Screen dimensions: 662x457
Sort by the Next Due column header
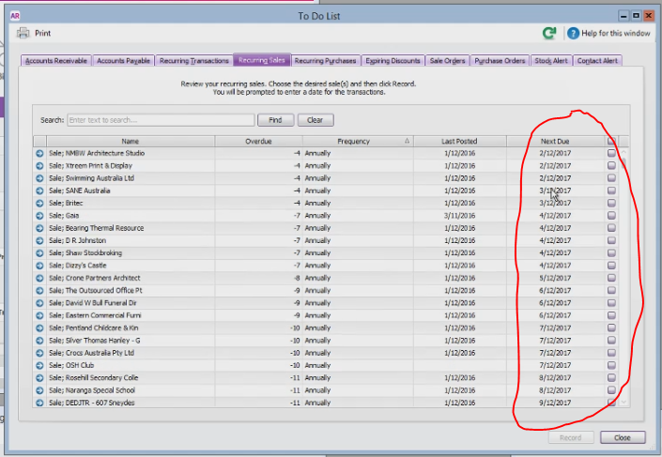pos(555,142)
